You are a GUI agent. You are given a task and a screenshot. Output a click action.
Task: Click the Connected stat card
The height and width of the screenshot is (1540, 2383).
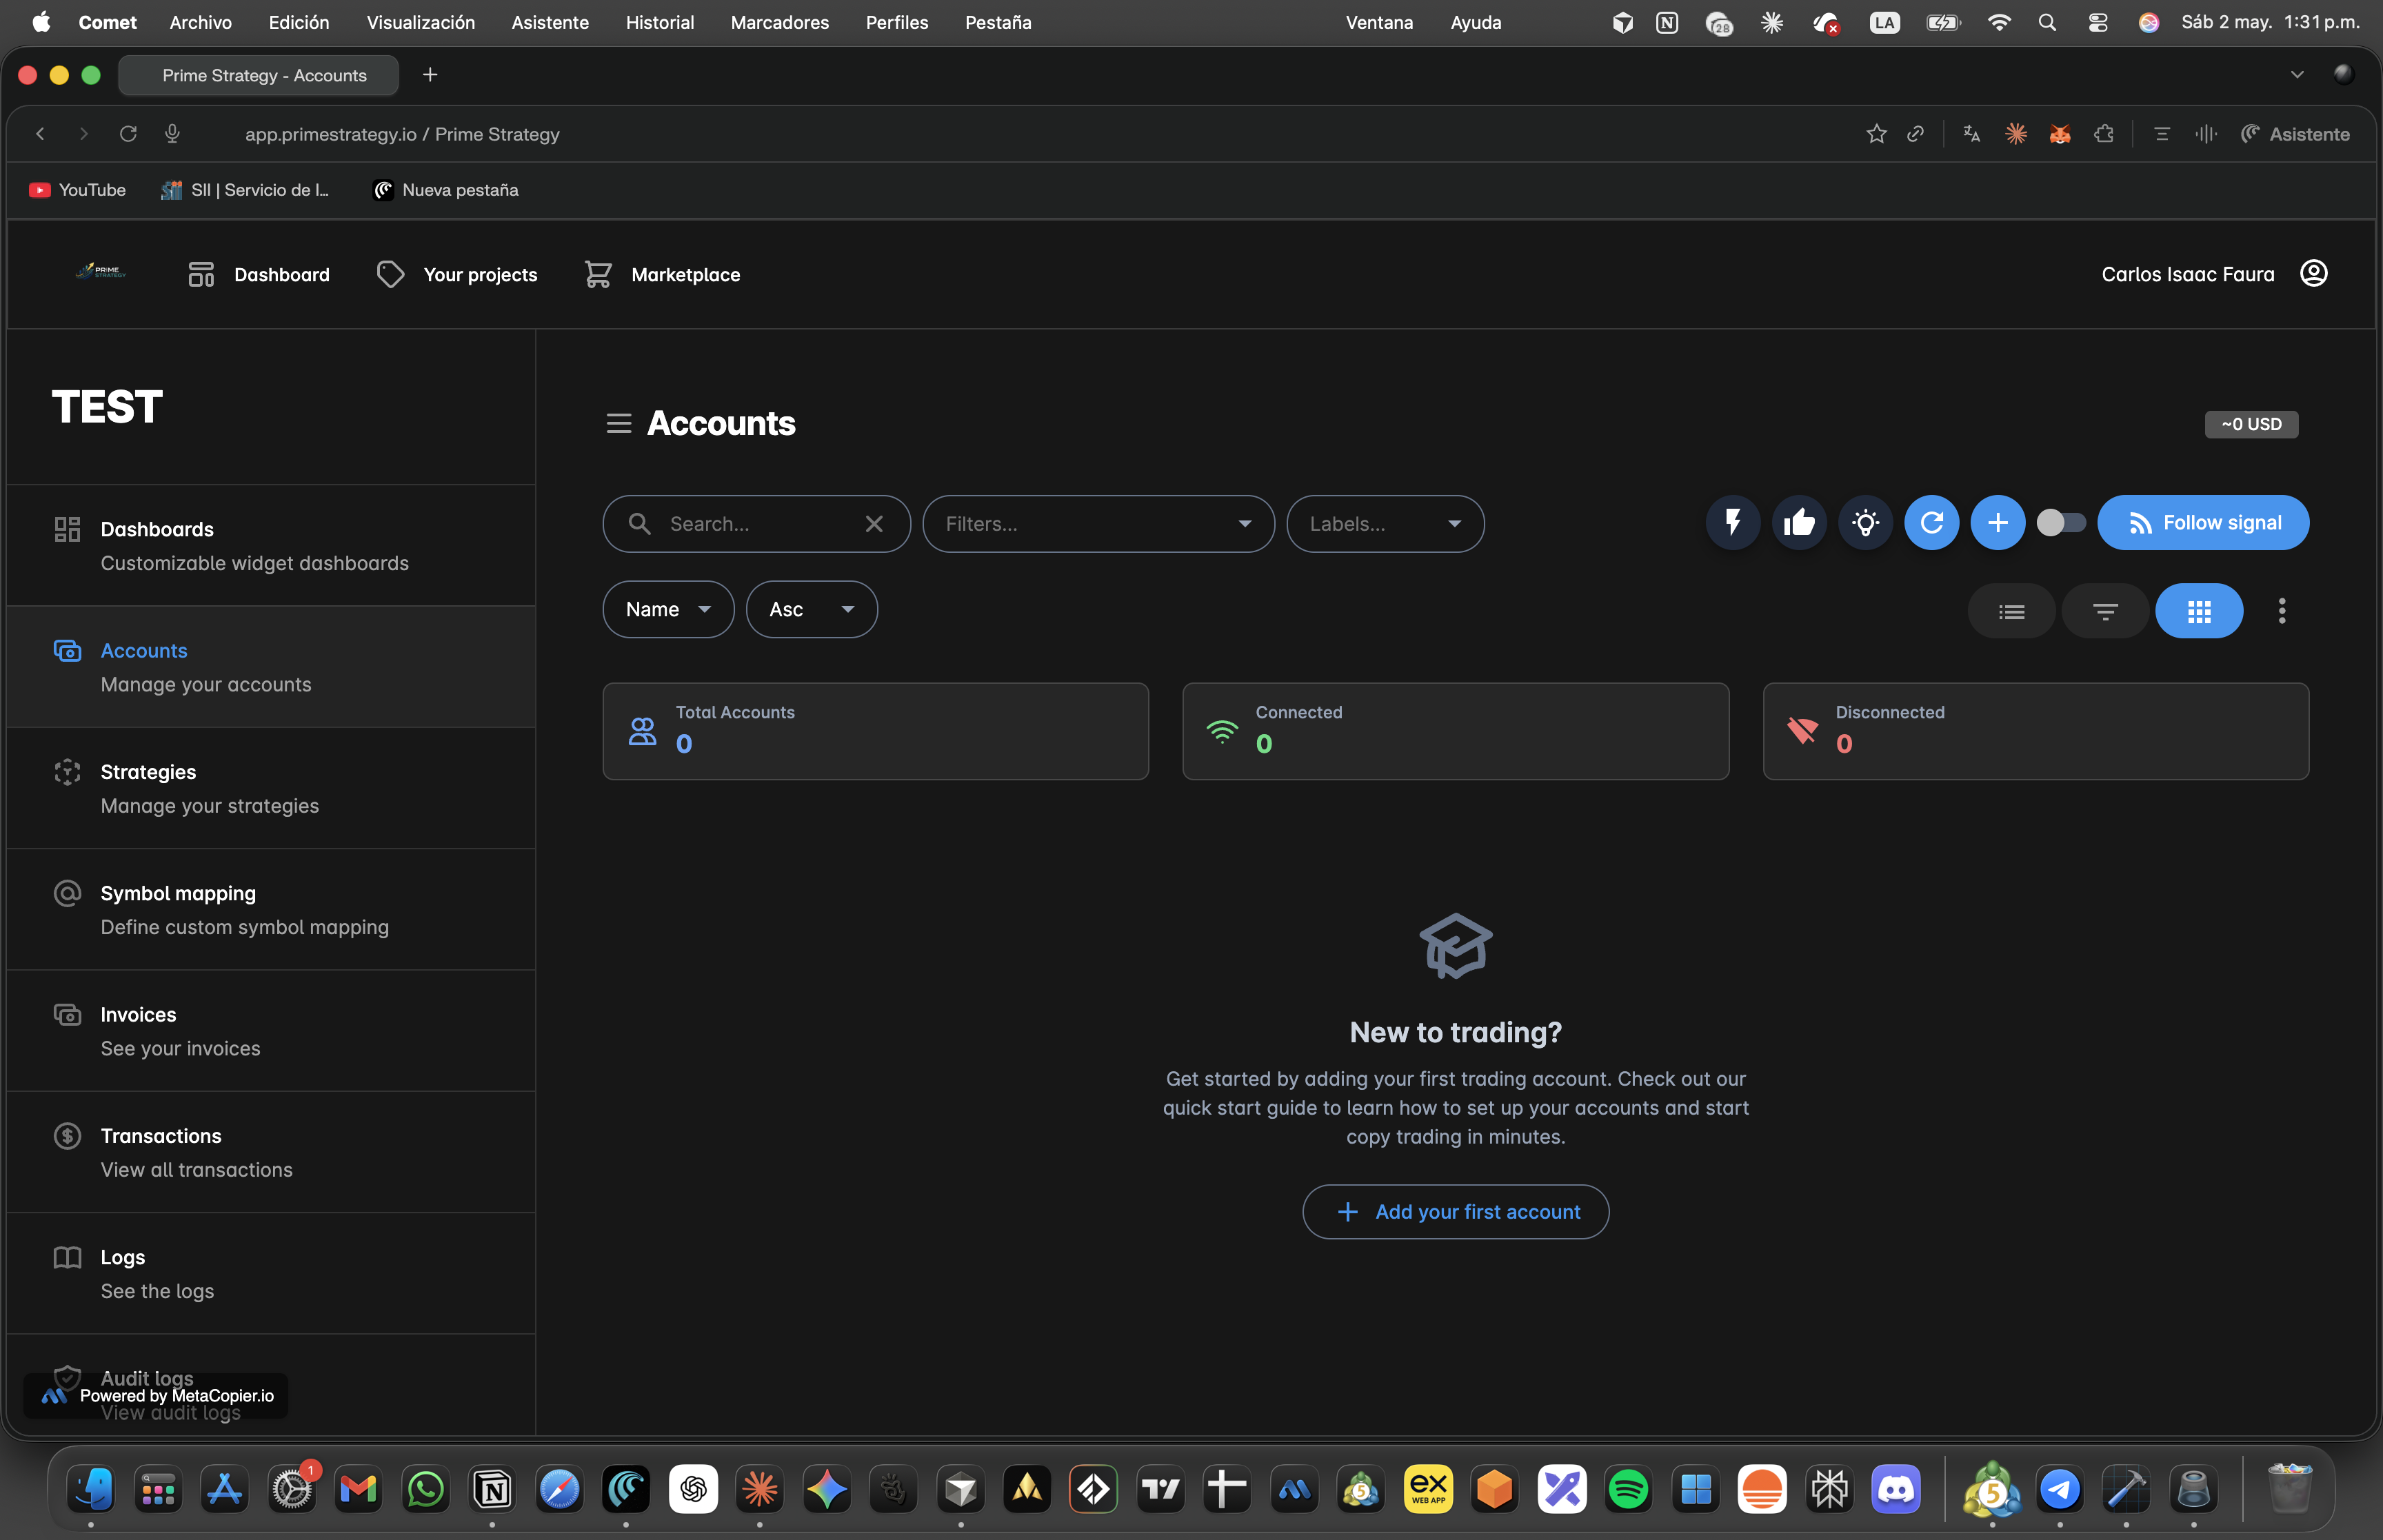pyautogui.click(x=1455, y=731)
